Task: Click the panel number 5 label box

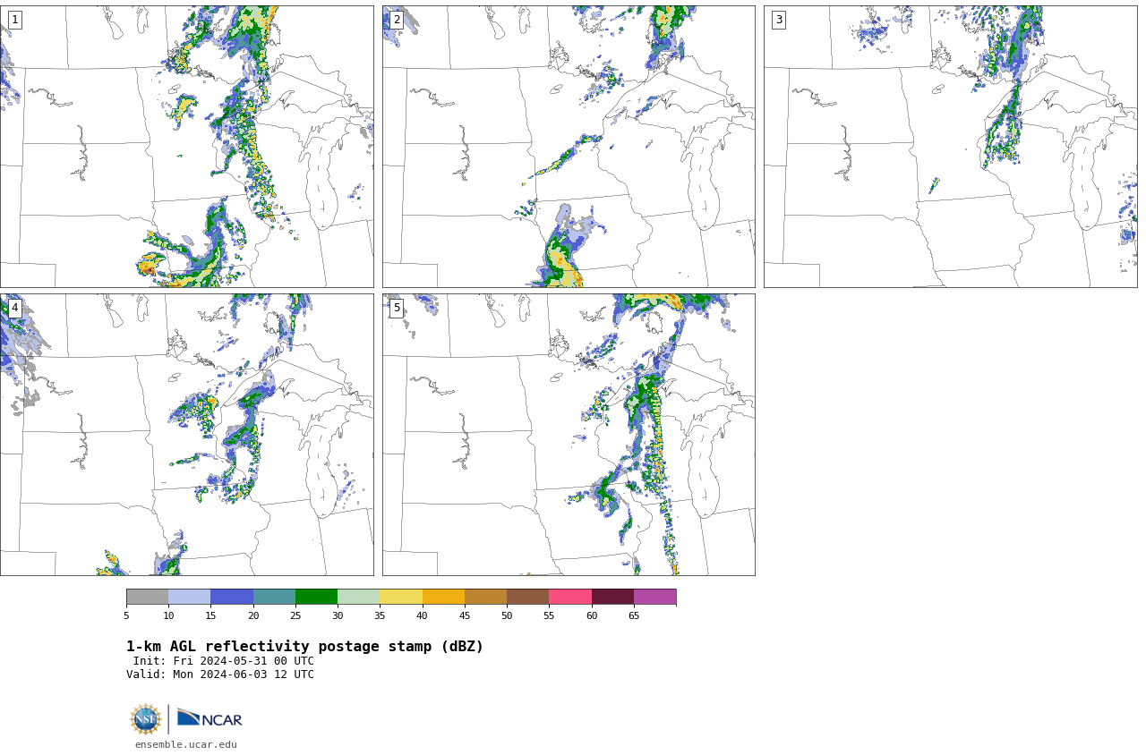Action: (397, 308)
